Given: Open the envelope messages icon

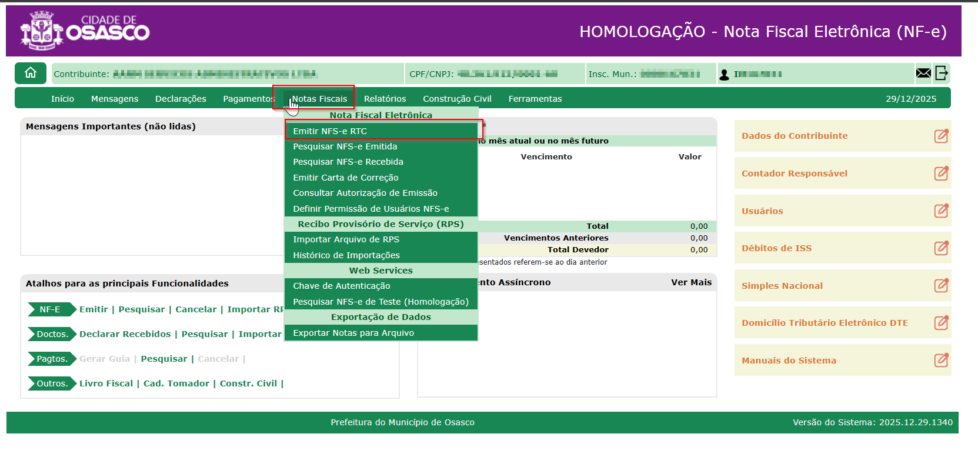Looking at the screenshot, I should tap(923, 73).
